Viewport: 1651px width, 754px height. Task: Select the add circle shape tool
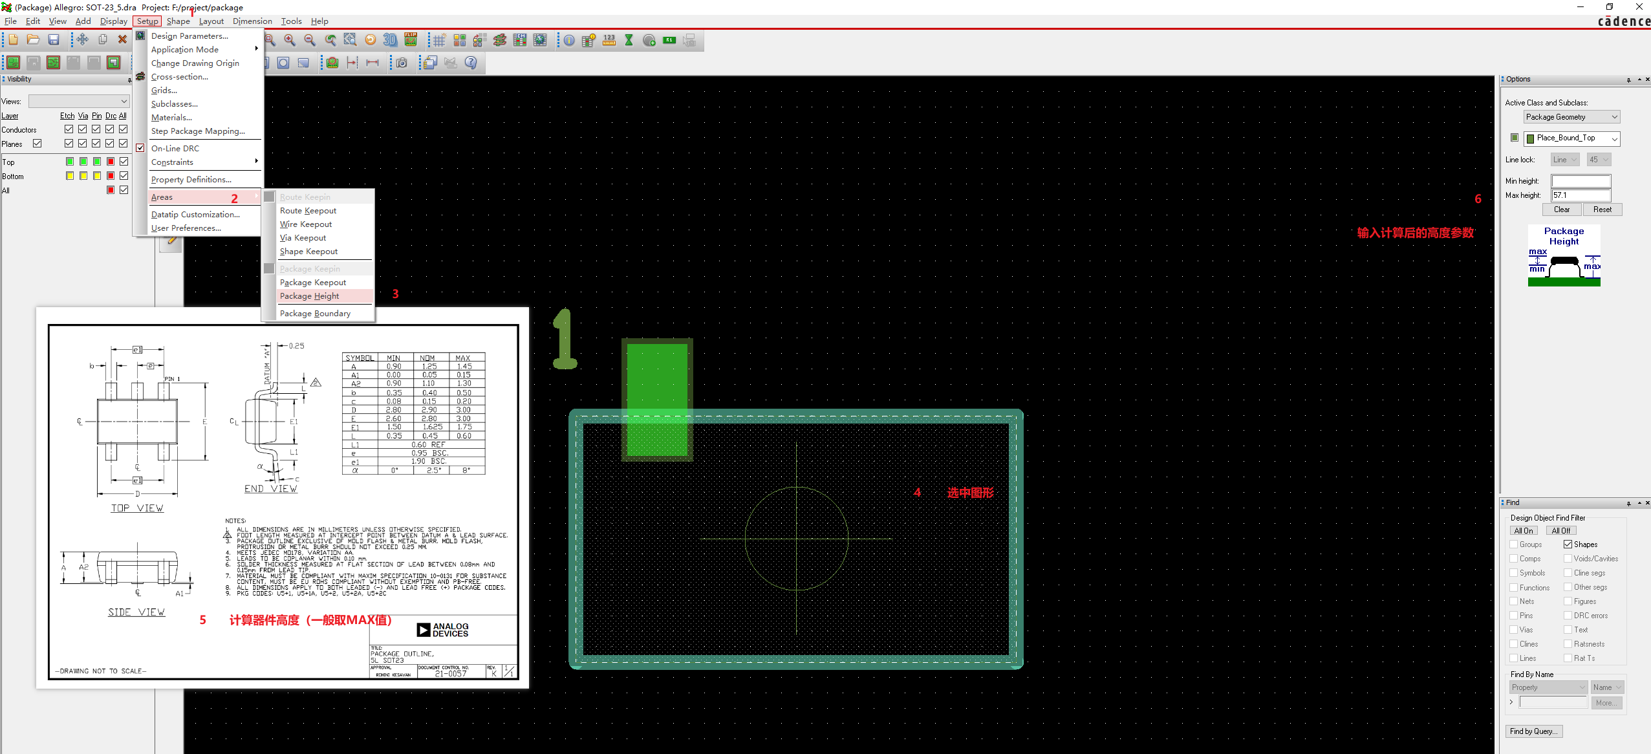pos(283,63)
